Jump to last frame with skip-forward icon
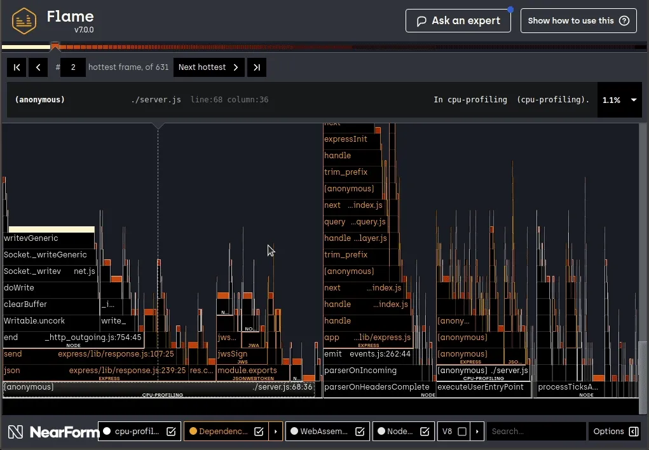Image resolution: width=649 pixels, height=450 pixels. [x=256, y=67]
